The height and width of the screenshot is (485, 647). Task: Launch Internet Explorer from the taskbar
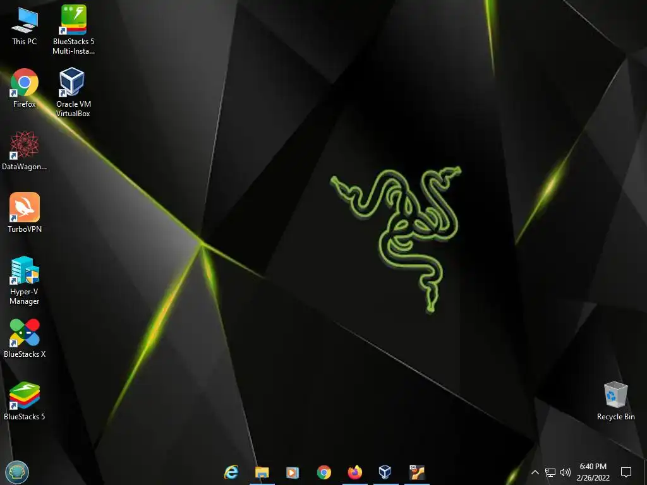click(231, 472)
